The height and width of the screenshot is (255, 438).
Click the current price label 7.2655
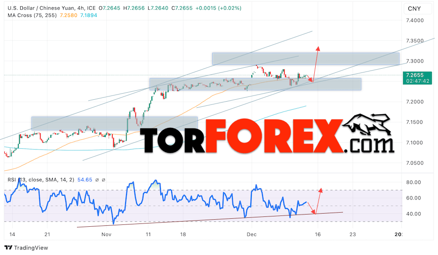415,75
